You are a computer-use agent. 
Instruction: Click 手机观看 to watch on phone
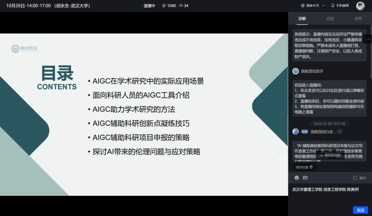click(340, 6)
